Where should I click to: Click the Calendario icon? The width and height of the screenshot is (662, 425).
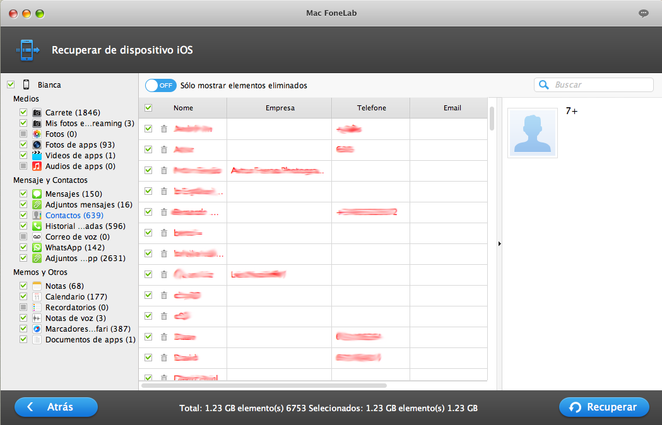(37, 297)
